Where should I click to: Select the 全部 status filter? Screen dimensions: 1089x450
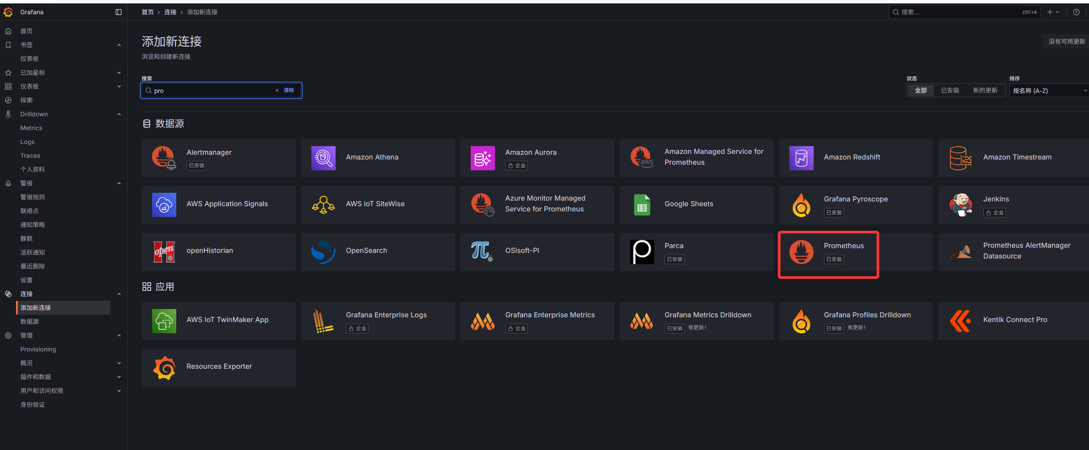coord(921,90)
